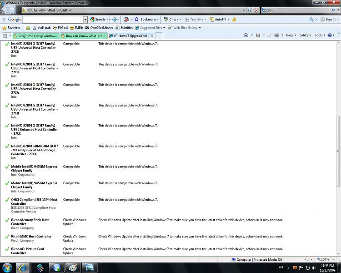This screenshot has height=273, width=341.
Task: Click the Print icon
Action: click(276, 35)
